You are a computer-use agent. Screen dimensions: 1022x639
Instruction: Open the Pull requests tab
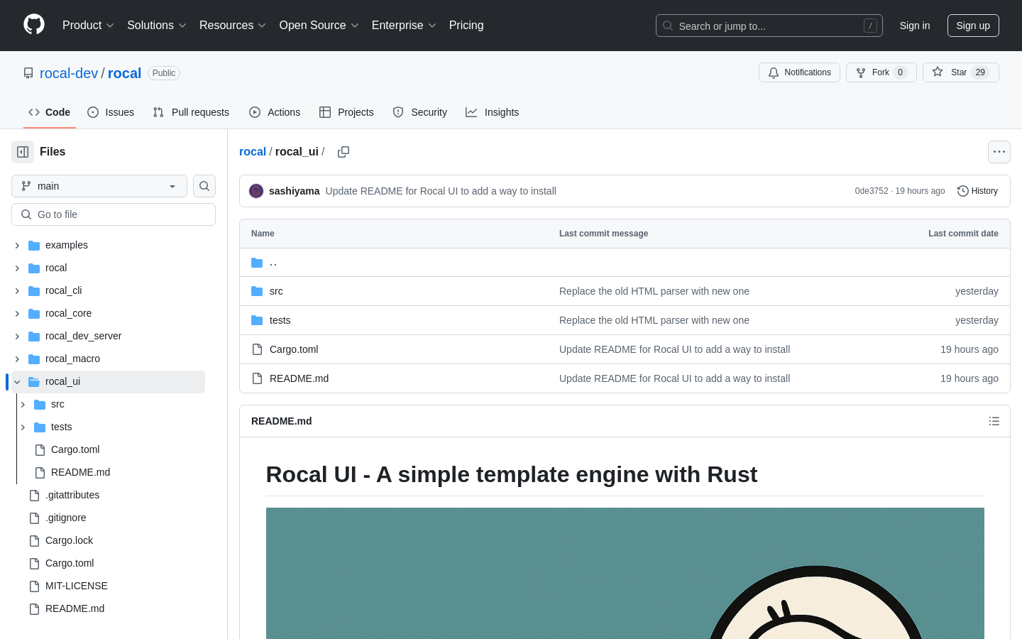(191, 112)
